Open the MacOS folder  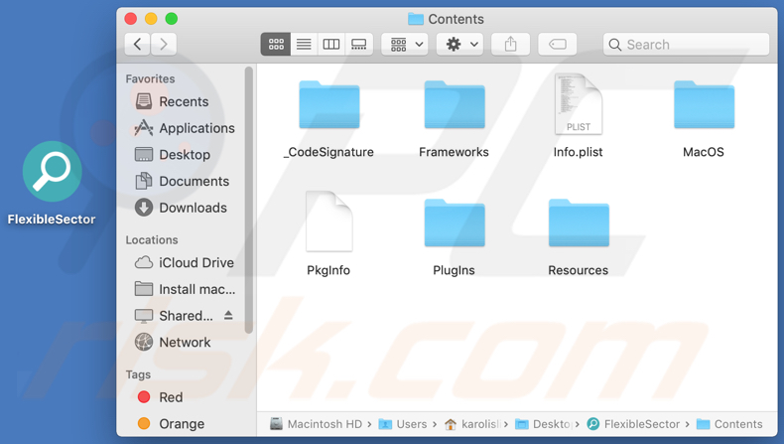click(x=704, y=105)
